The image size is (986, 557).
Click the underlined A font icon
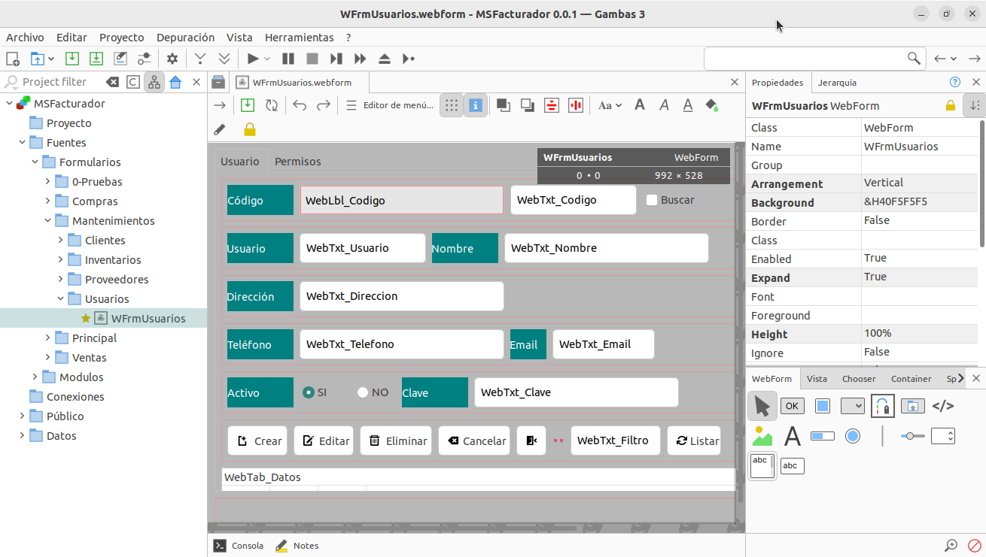click(x=688, y=105)
